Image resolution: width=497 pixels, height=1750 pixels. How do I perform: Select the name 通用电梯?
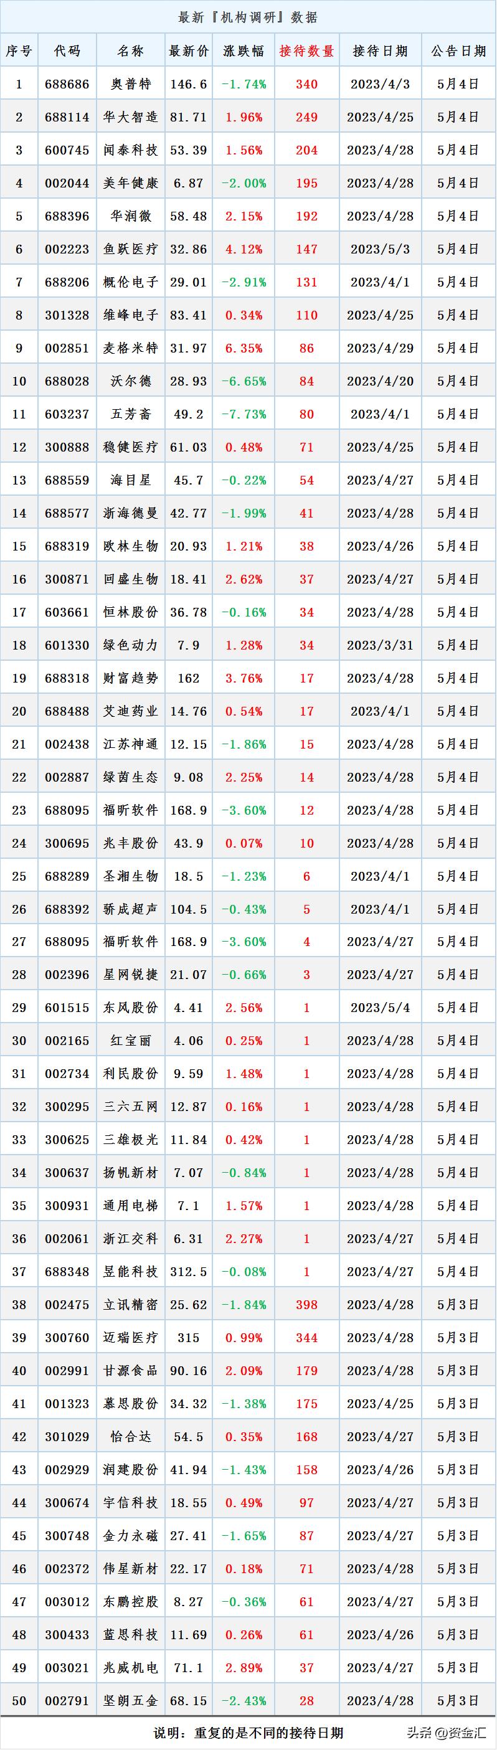pyautogui.click(x=130, y=1206)
